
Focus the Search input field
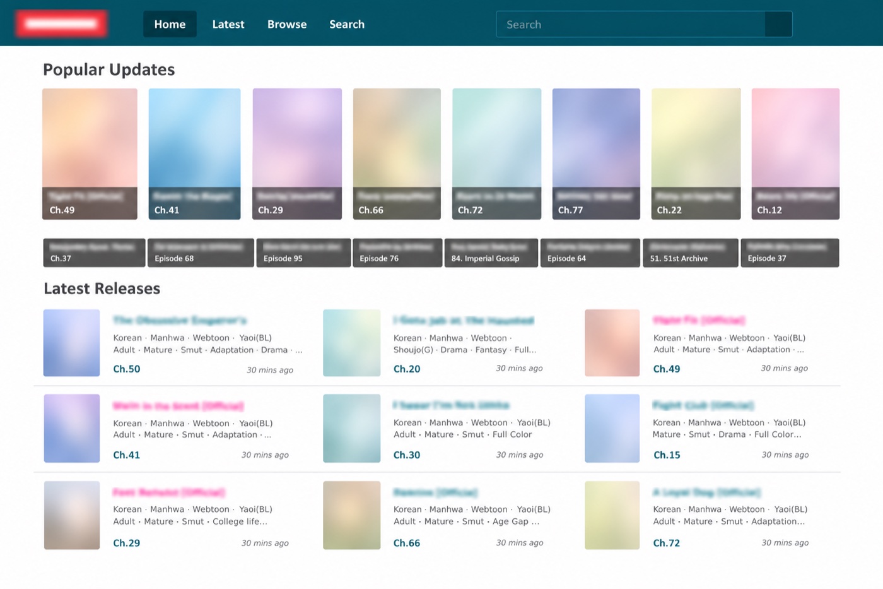pos(631,25)
